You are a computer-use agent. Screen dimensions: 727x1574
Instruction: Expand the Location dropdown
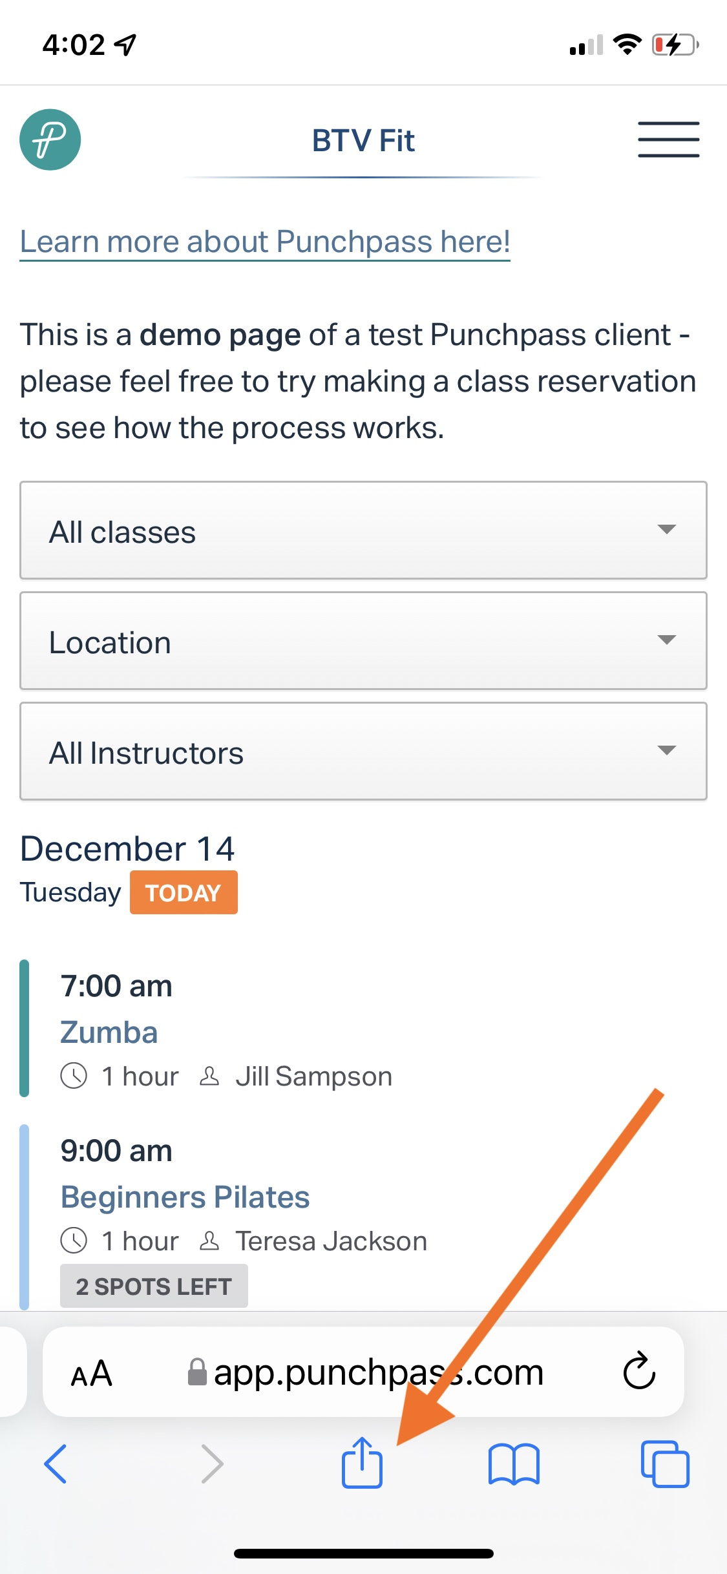pyautogui.click(x=363, y=641)
